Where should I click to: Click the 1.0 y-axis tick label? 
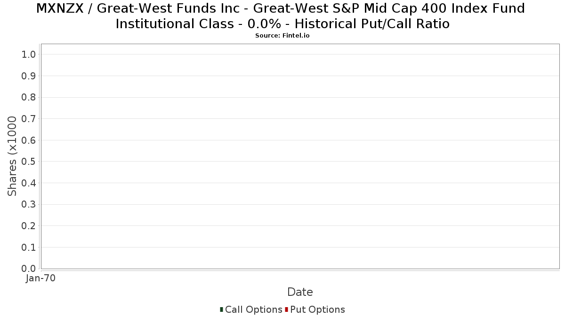click(29, 54)
